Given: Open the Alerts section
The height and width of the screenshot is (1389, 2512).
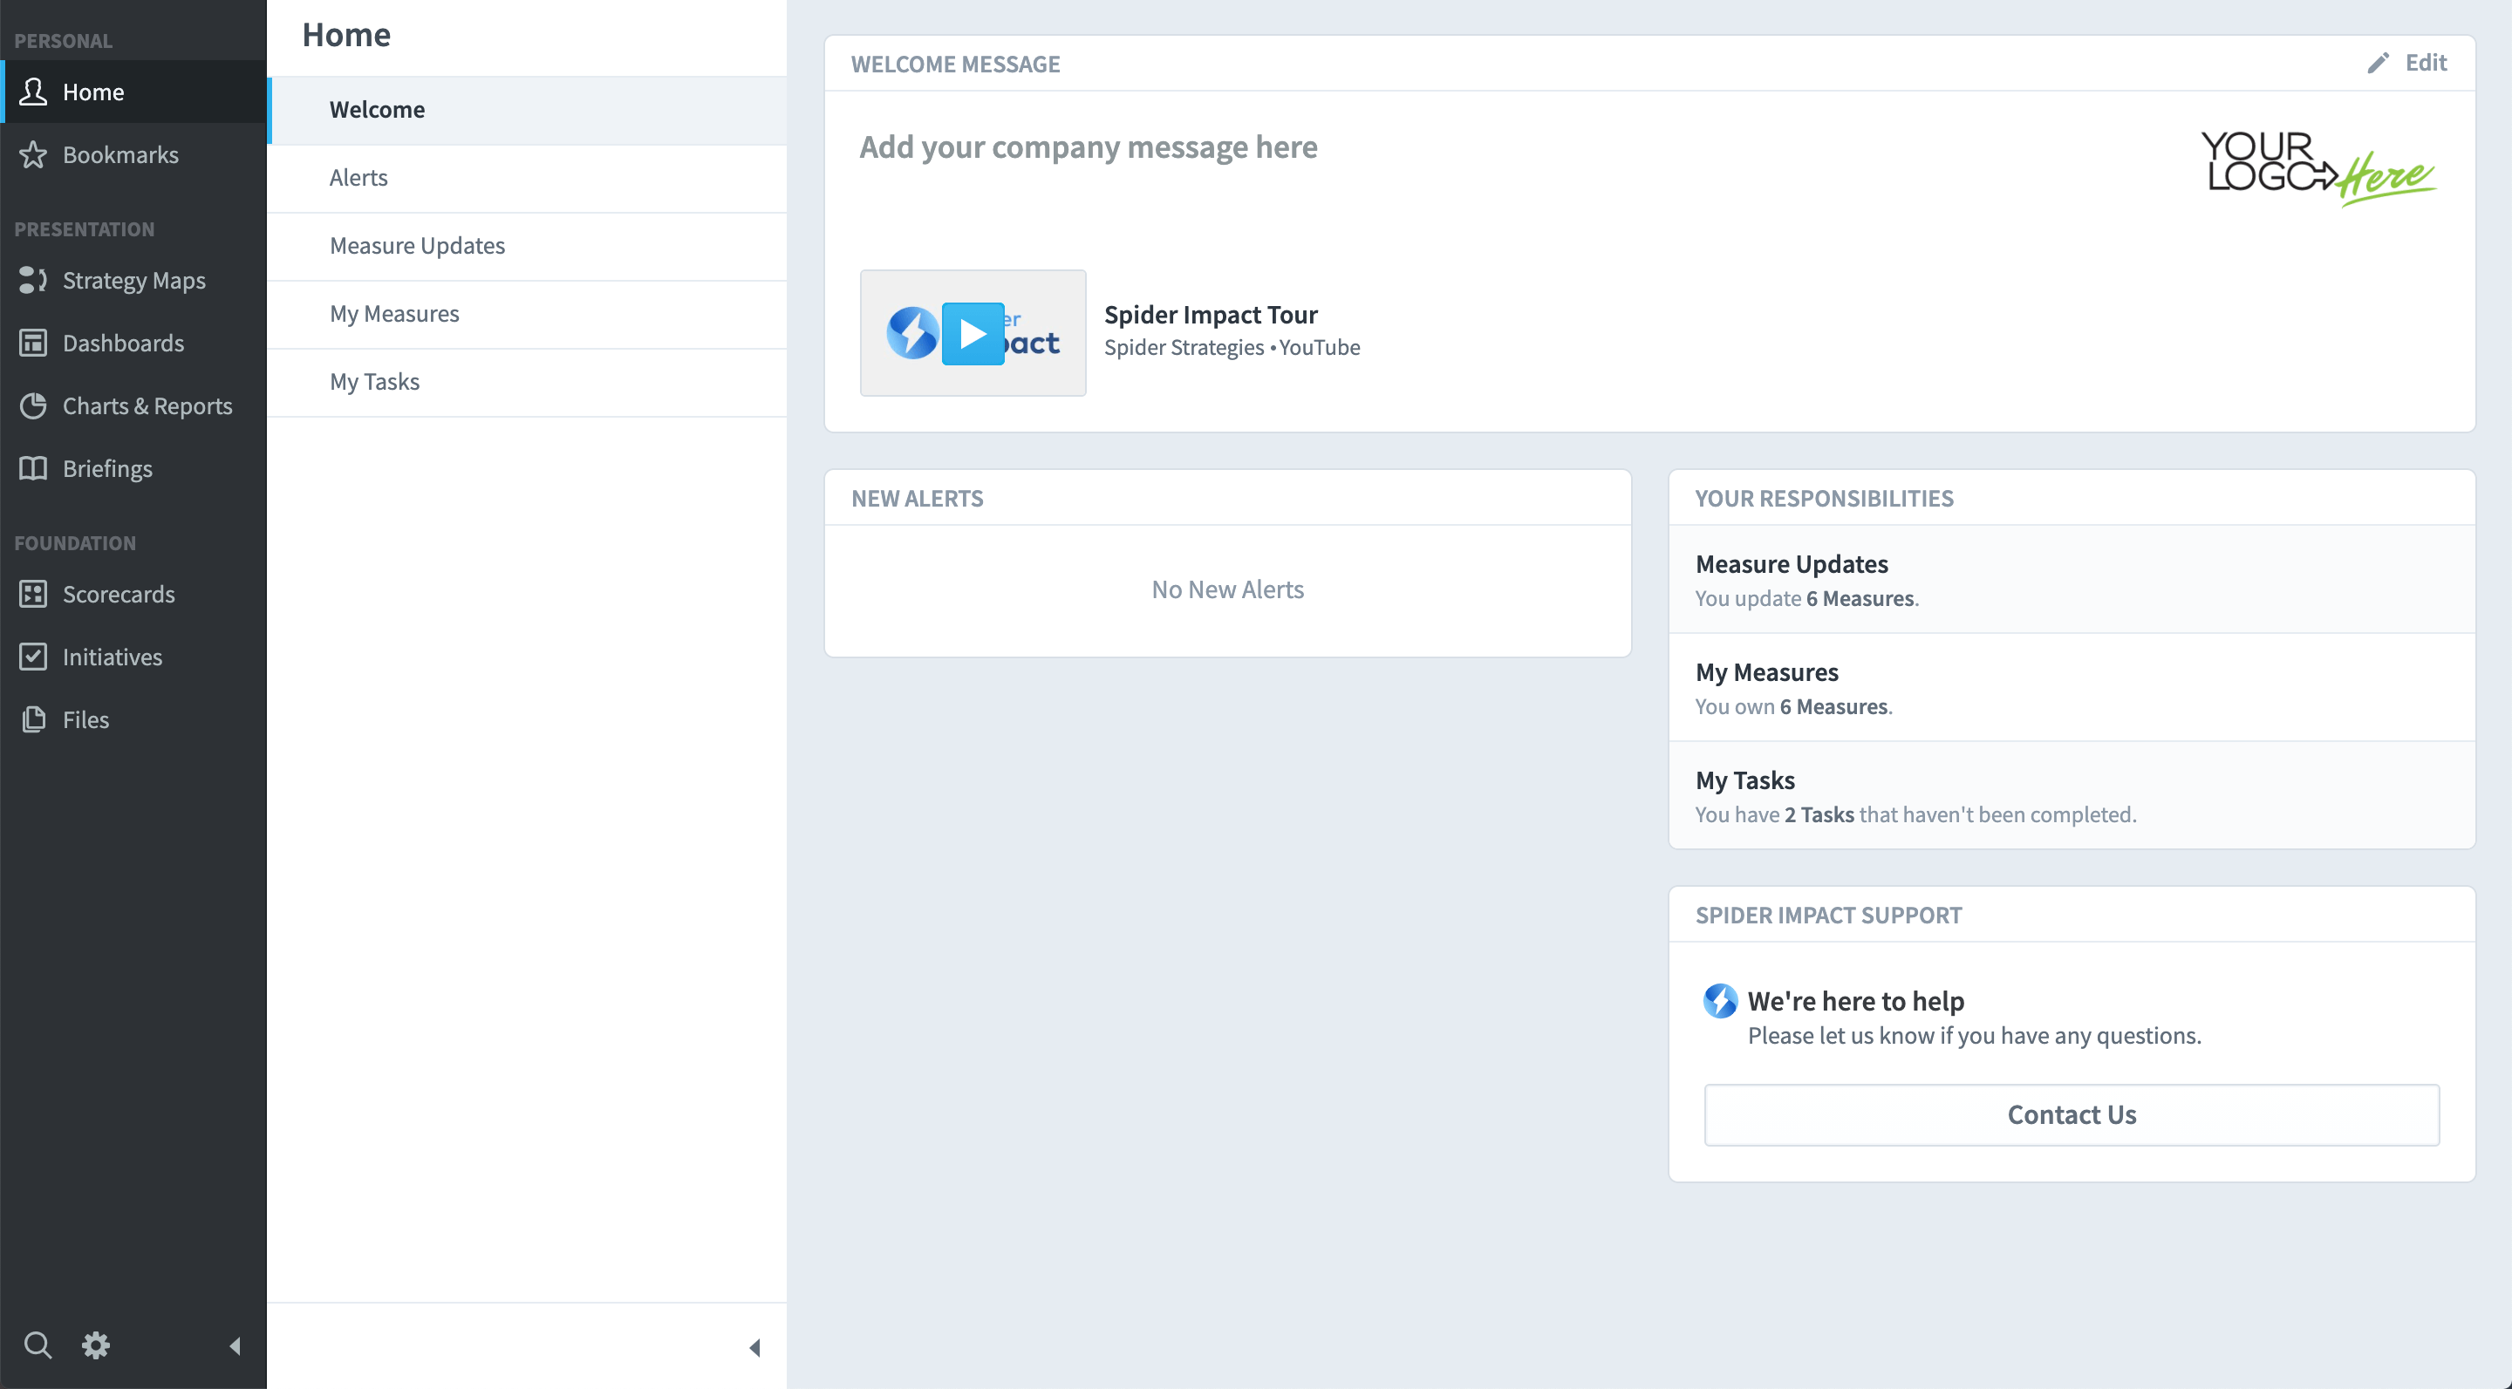Looking at the screenshot, I should 528,179.
